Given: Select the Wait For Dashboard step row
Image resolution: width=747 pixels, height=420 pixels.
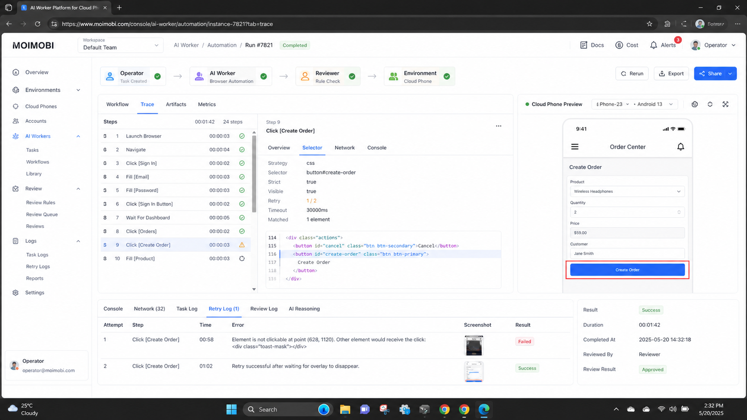Looking at the screenshot, I should click(x=176, y=218).
